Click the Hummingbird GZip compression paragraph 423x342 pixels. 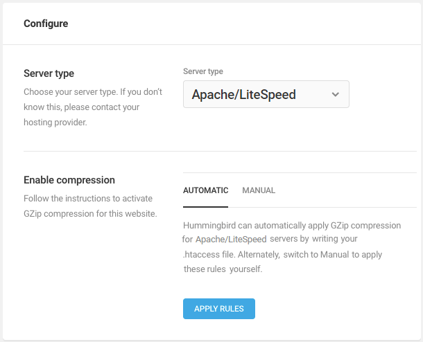tap(291, 247)
